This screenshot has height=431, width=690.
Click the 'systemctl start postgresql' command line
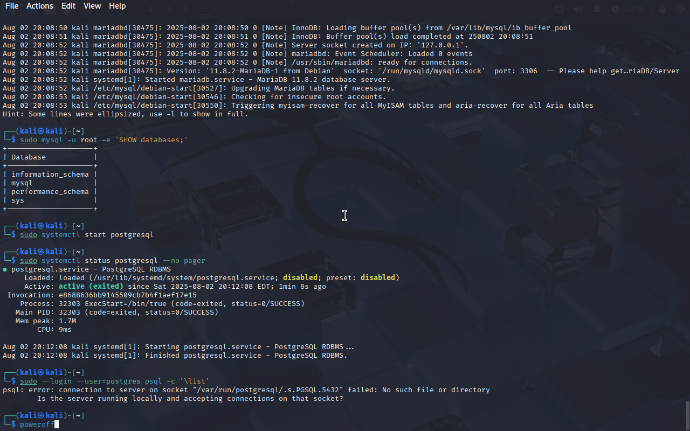pos(87,235)
